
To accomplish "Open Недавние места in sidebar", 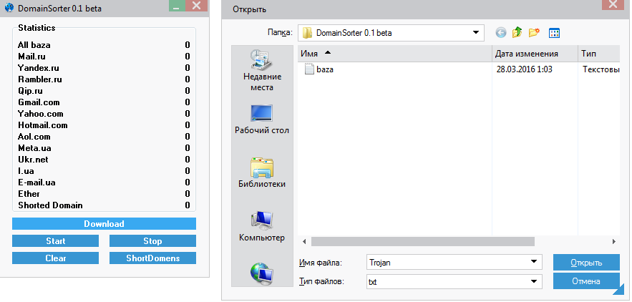I will point(261,70).
